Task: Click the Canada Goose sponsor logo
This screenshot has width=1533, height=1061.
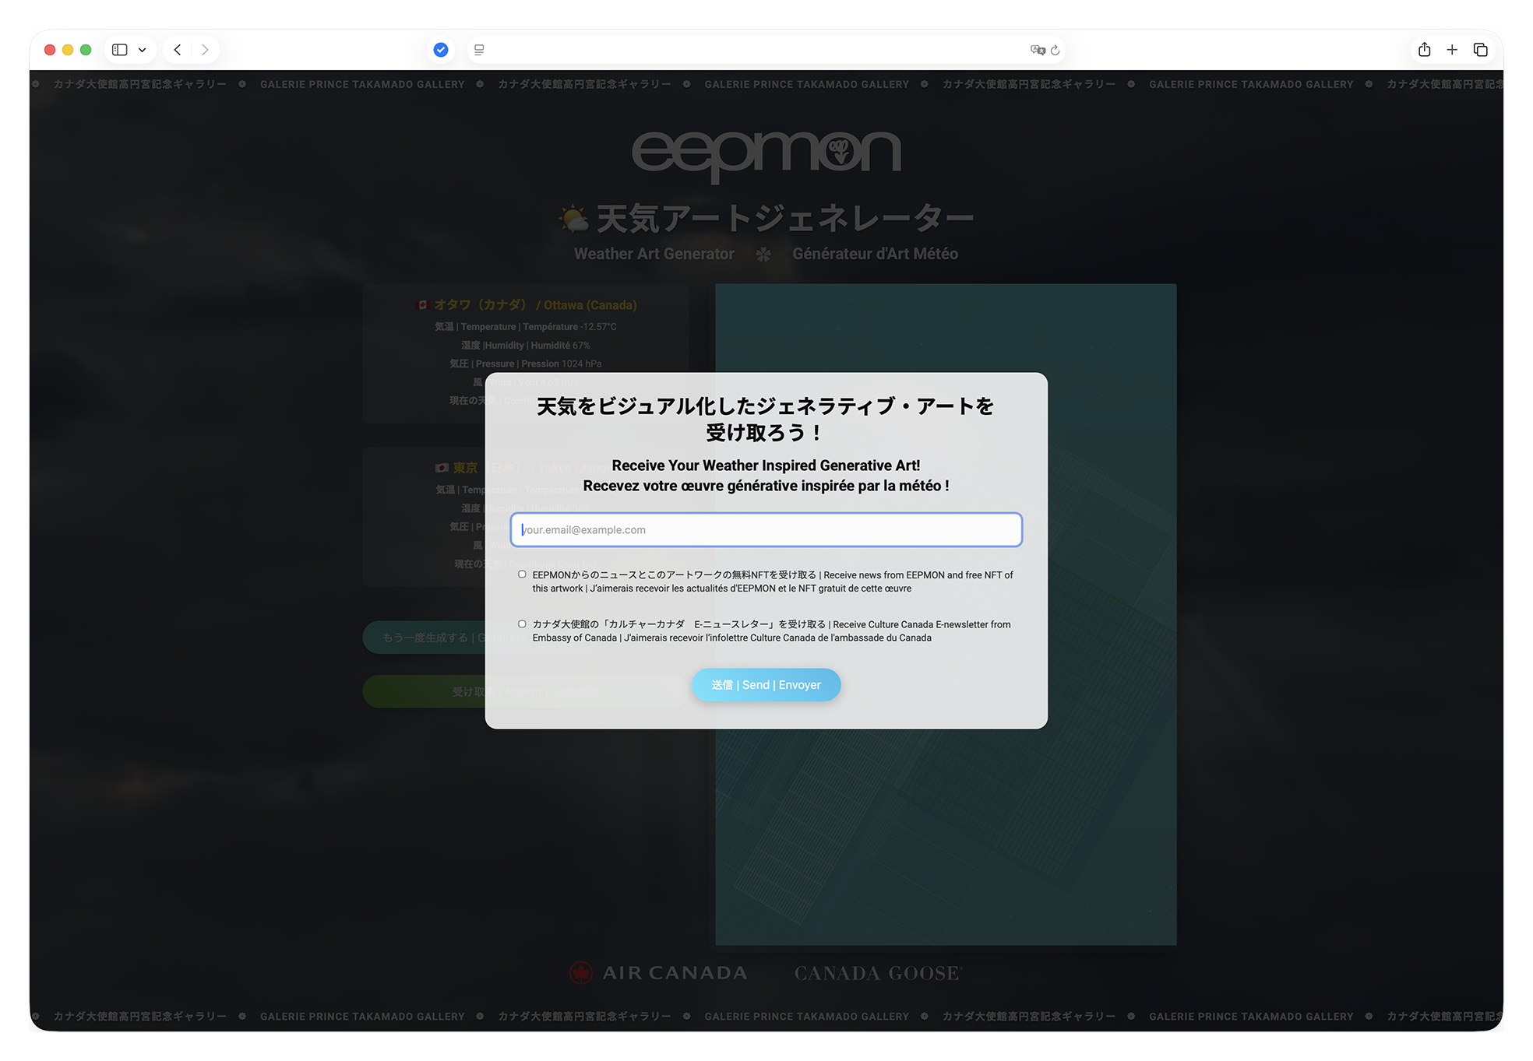Action: point(878,973)
